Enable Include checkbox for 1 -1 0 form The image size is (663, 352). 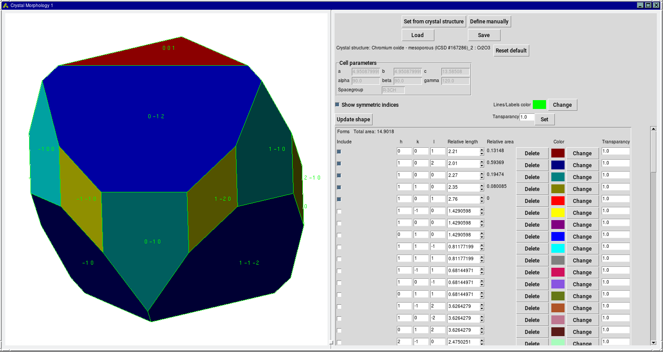click(x=339, y=211)
